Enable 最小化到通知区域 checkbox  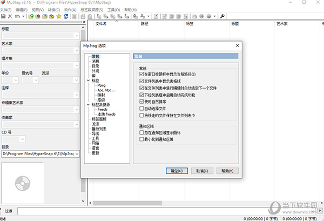[x=141, y=139]
